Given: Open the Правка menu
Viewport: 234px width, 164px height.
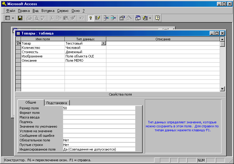Looking at the screenshot, I should pos(24,11).
